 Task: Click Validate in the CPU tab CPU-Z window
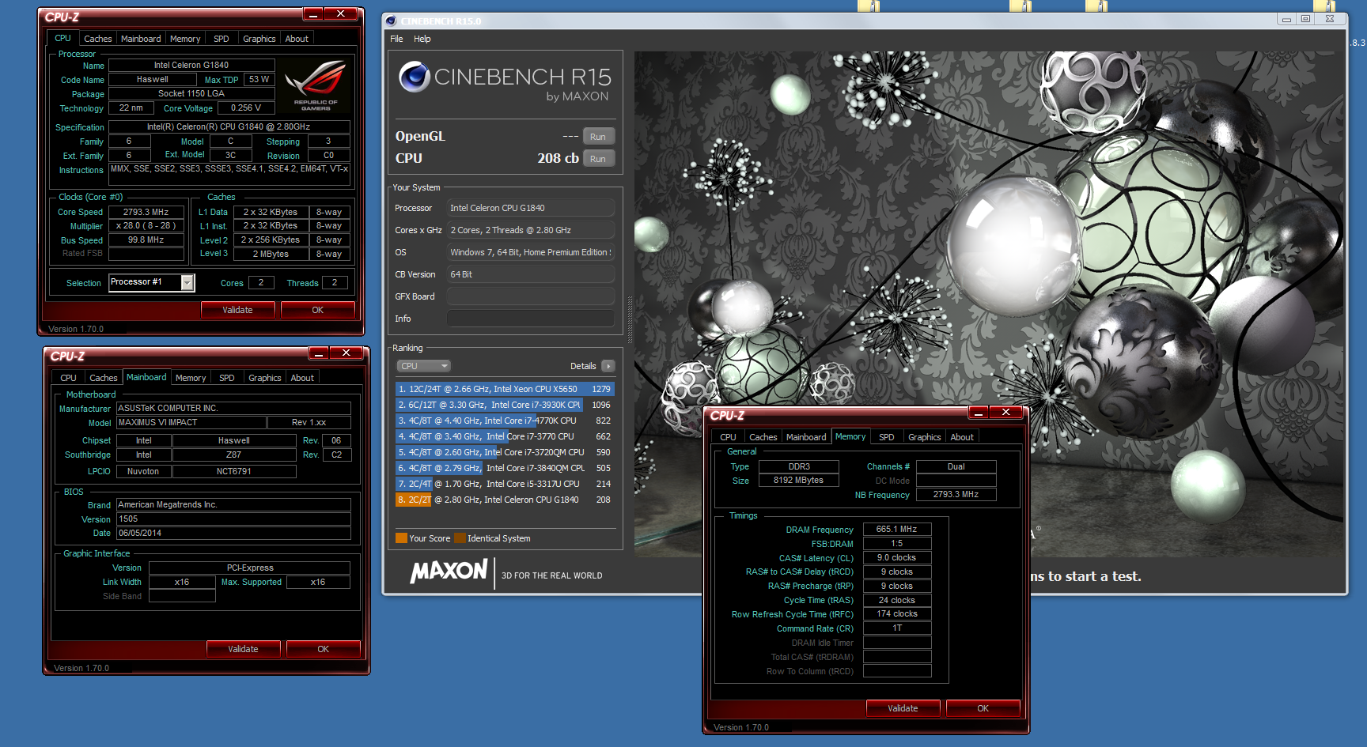237,310
